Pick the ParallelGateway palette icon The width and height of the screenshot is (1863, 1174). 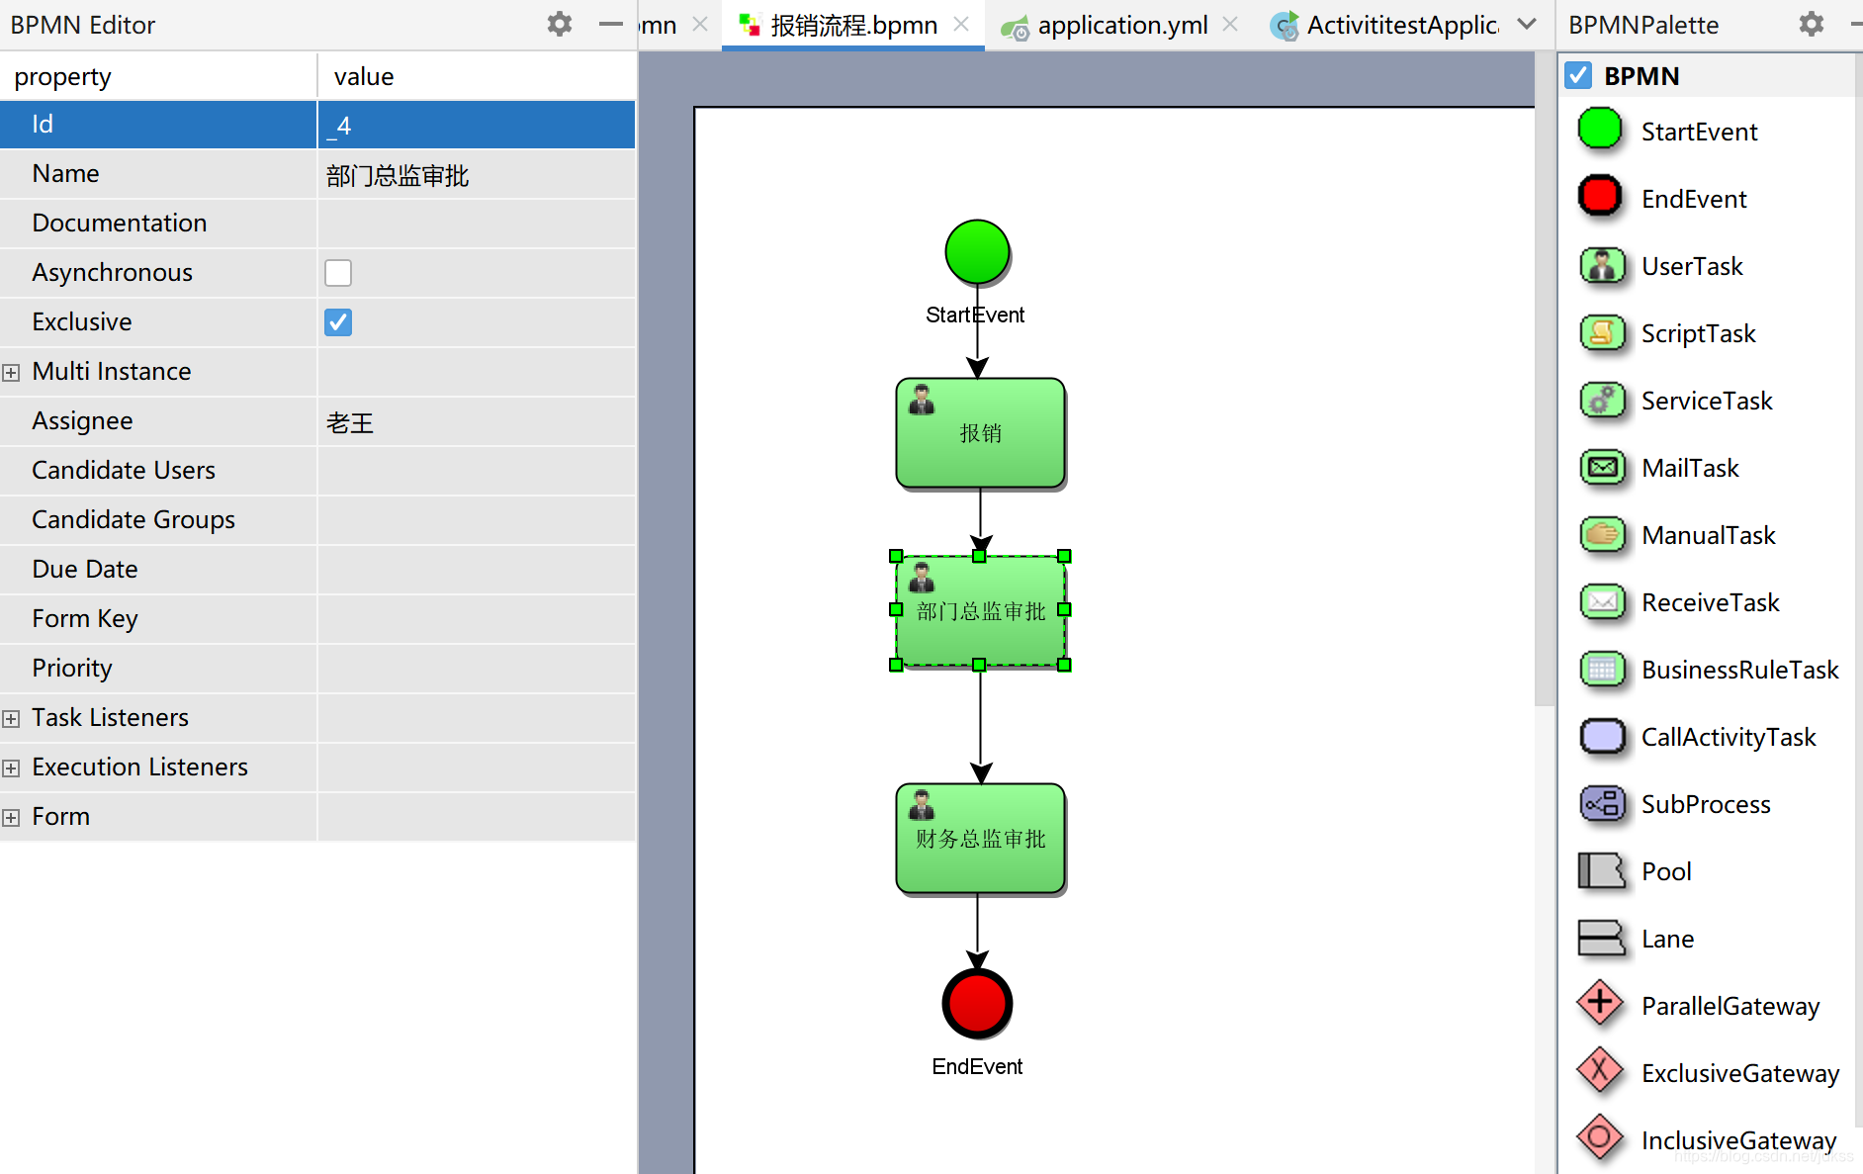point(1600,1004)
